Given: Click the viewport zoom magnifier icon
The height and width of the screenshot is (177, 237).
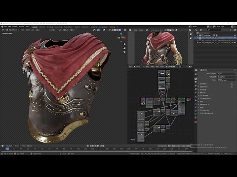Looking at the screenshot, I should pos(124,44).
